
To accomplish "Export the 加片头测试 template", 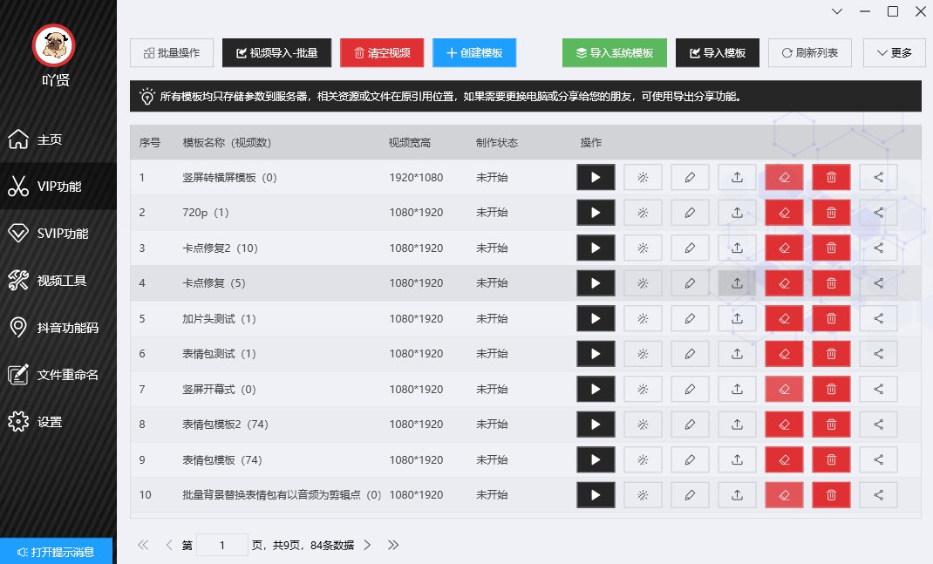I will tap(737, 319).
